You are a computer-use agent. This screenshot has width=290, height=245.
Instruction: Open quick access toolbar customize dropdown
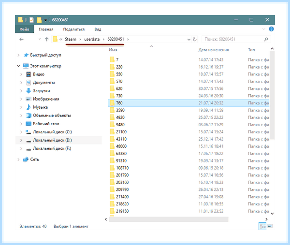(45, 20)
